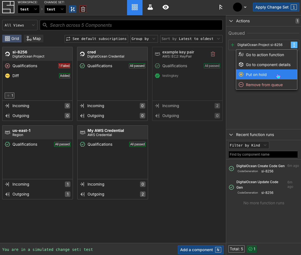The image size is (301, 255).
Task: Toggle See default subscriptions
Action: coord(96,39)
